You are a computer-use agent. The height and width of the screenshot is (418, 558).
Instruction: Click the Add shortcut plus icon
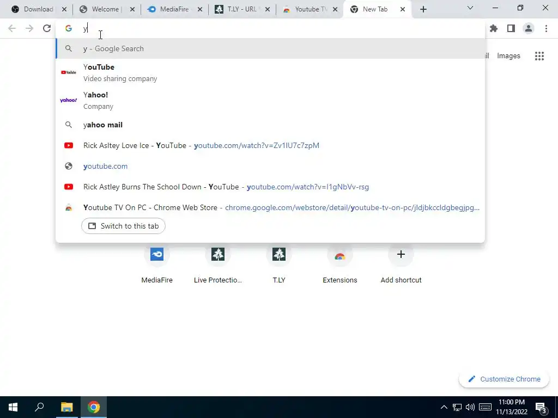tap(401, 254)
